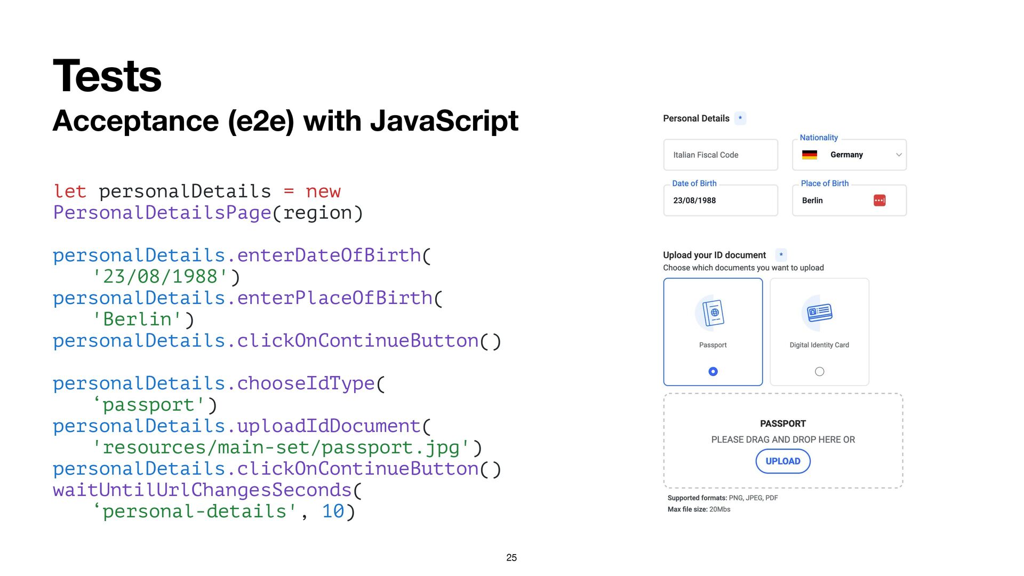
Task: Click the slide page number 25
Action: tap(511, 557)
